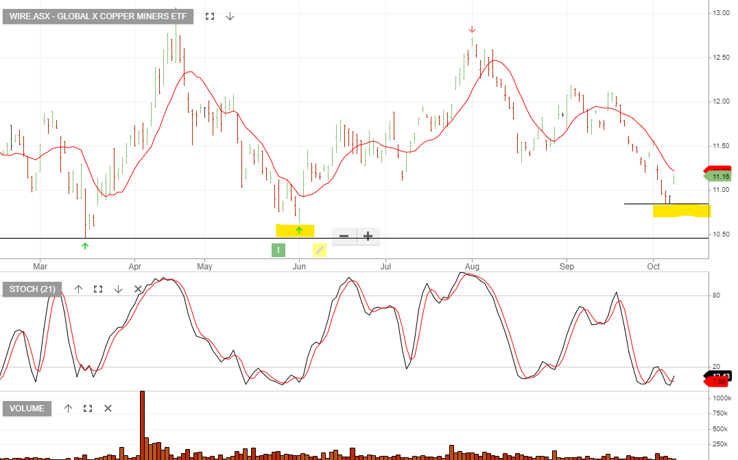
Task: Remove the VOLUME panel from chart
Action: coord(108,409)
